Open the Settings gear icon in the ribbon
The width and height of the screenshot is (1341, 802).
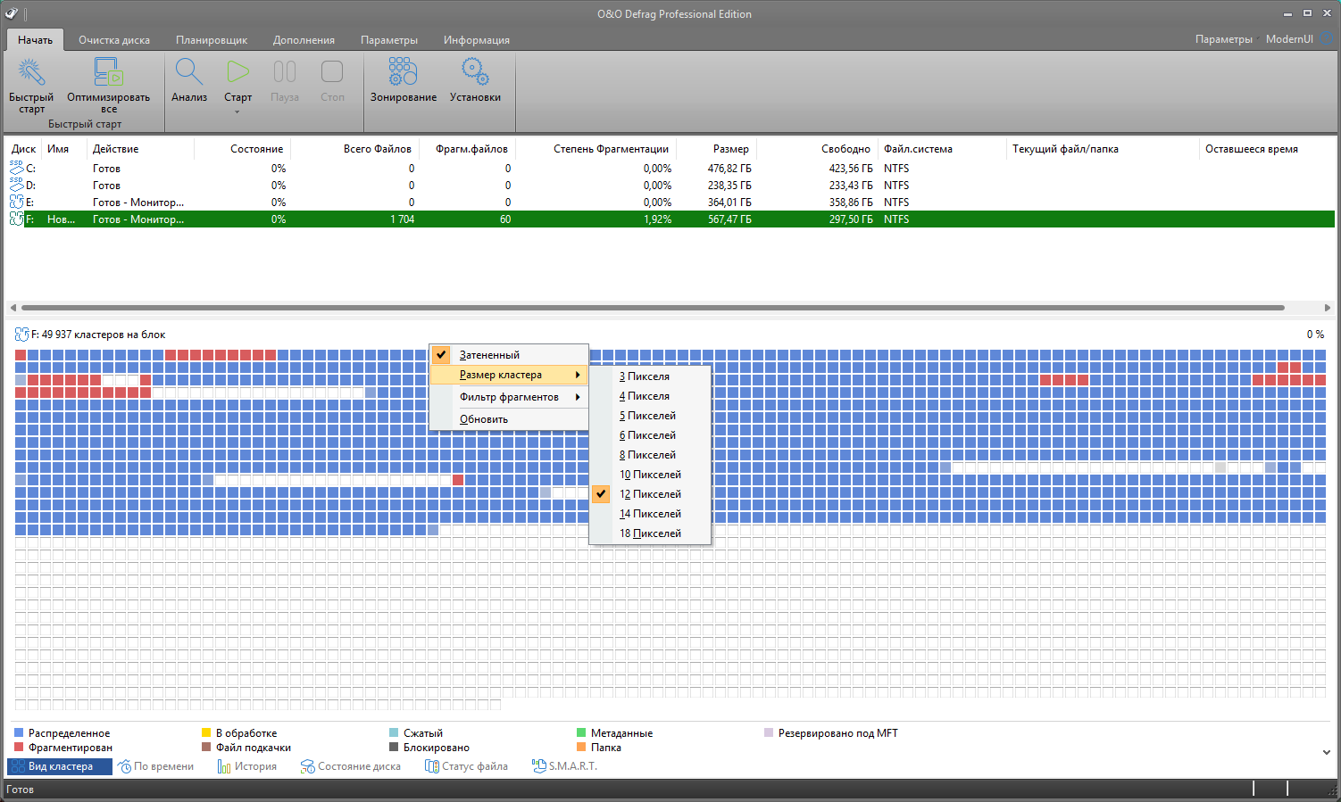point(475,73)
